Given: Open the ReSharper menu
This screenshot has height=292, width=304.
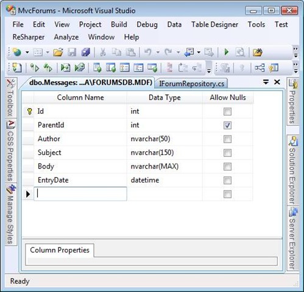Looking at the screenshot, I should point(29,37).
